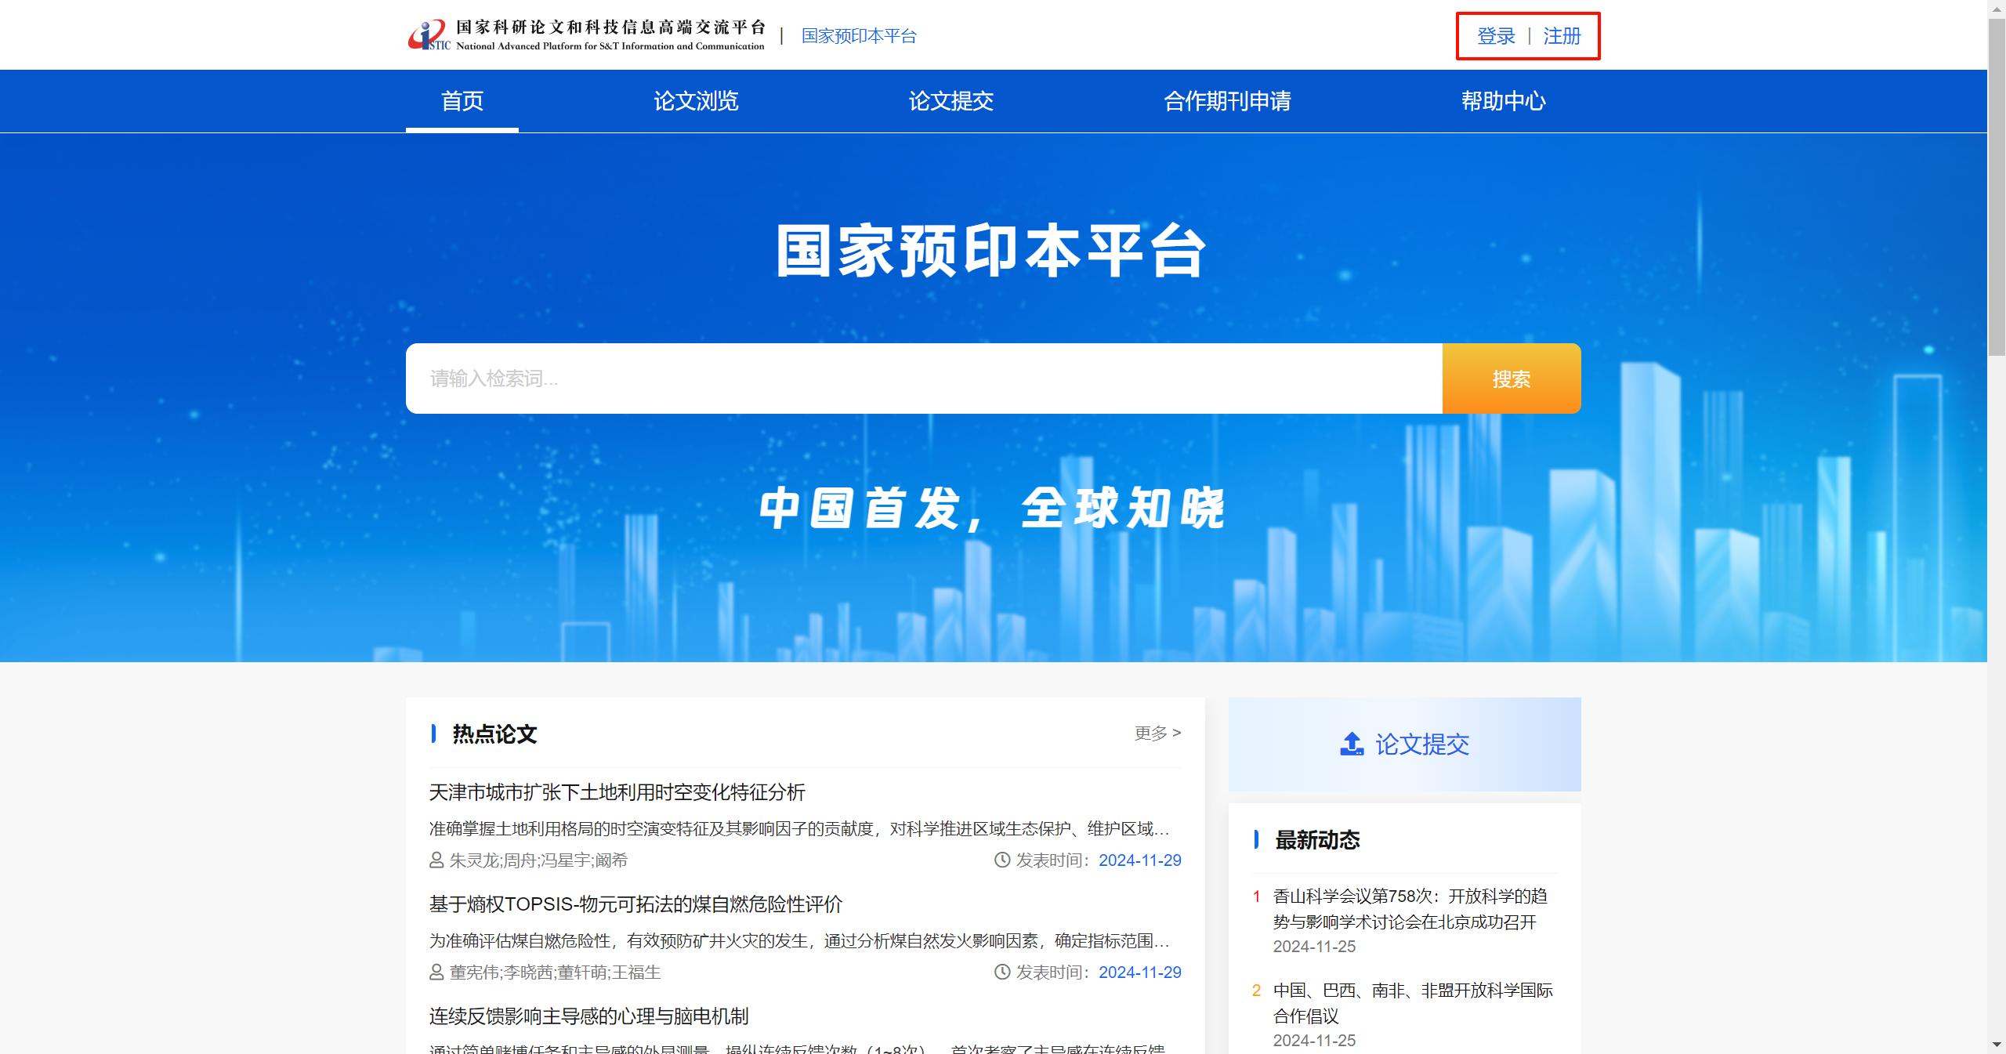This screenshot has height=1054, width=2006.
Task: Open the 国家预印本平台 header link
Action: (859, 36)
